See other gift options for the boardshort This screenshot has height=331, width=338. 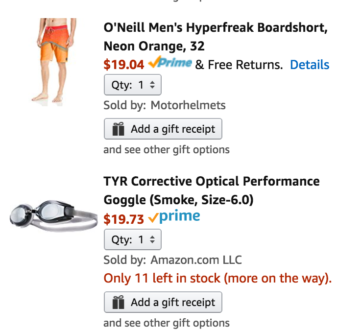coord(167,149)
